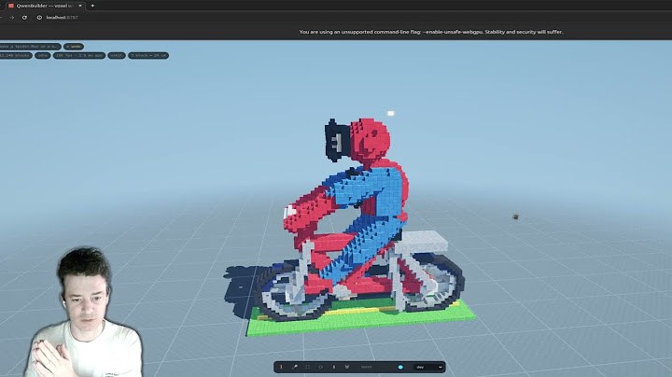Click the prompt pill starting with 'make a'
This screenshot has height=377, width=672.
pos(29,47)
